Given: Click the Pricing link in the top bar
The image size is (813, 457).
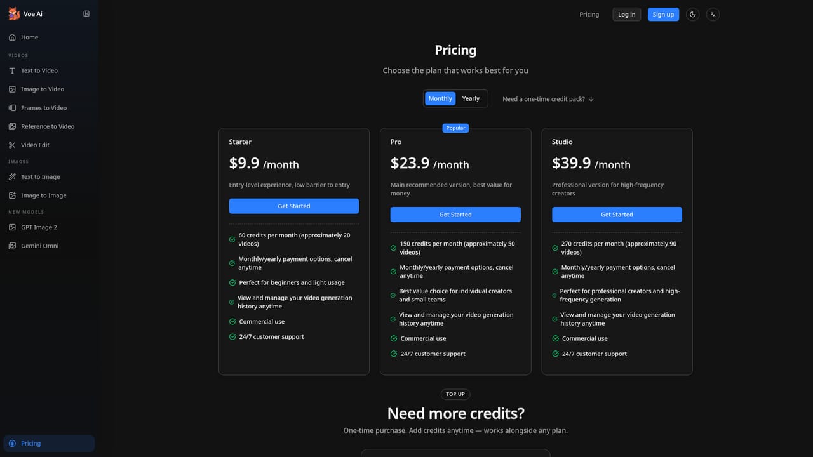Looking at the screenshot, I should (589, 15).
